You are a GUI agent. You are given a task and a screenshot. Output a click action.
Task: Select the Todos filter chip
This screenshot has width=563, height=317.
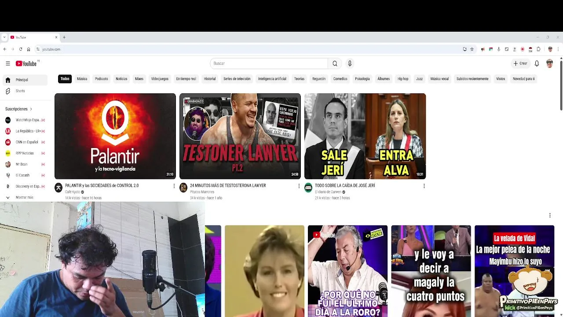(65, 79)
